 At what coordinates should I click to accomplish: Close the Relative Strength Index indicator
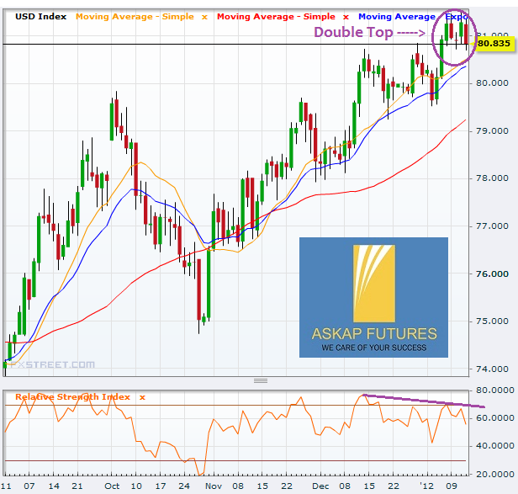pos(142,396)
